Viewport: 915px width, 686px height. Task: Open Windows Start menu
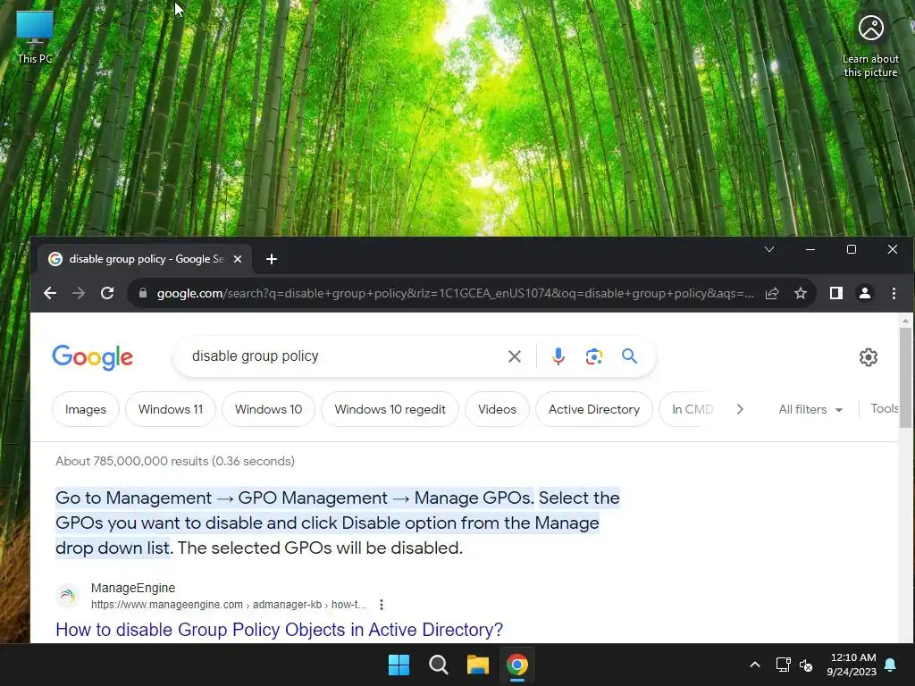[x=399, y=665]
